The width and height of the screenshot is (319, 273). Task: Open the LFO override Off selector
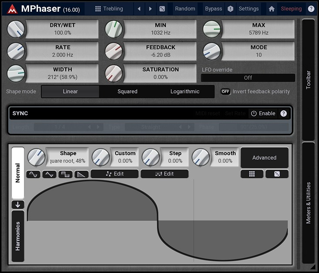pyautogui.click(x=248, y=78)
